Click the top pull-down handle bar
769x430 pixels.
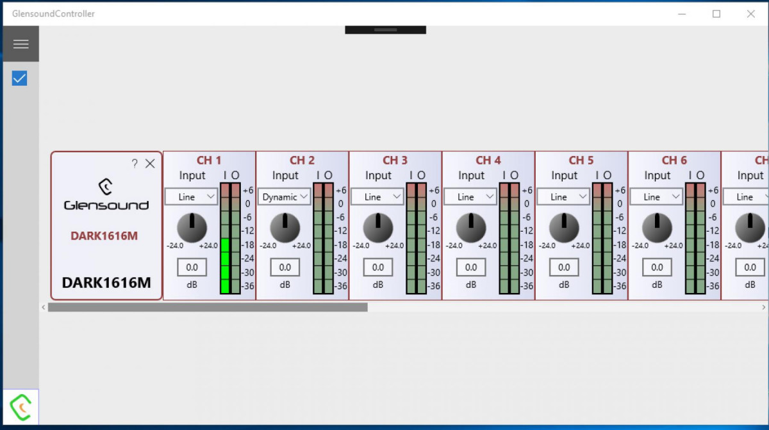tap(385, 29)
